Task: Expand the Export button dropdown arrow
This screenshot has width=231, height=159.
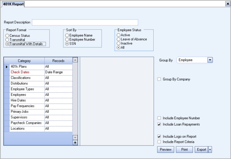Action: point(210,150)
